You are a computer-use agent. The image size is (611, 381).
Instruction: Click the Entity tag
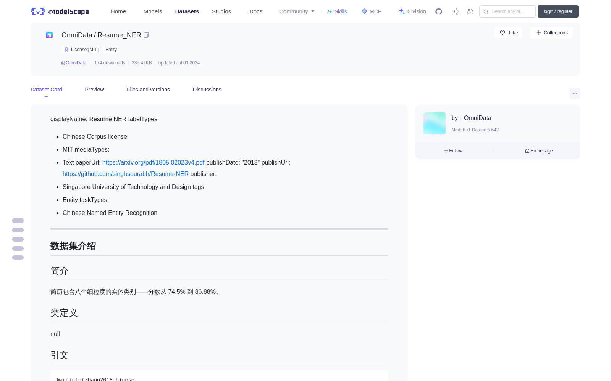click(x=111, y=50)
